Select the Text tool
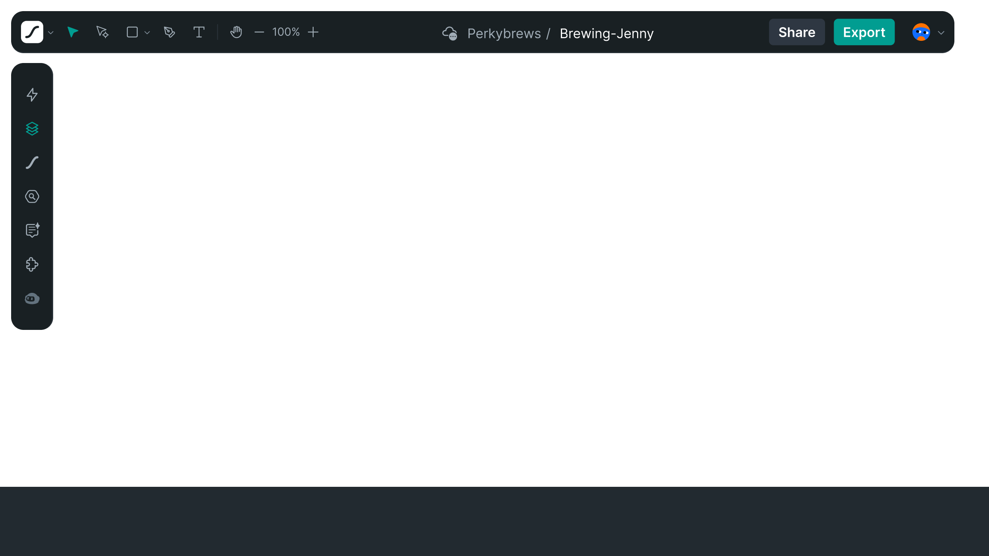The width and height of the screenshot is (989, 556). 199,32
